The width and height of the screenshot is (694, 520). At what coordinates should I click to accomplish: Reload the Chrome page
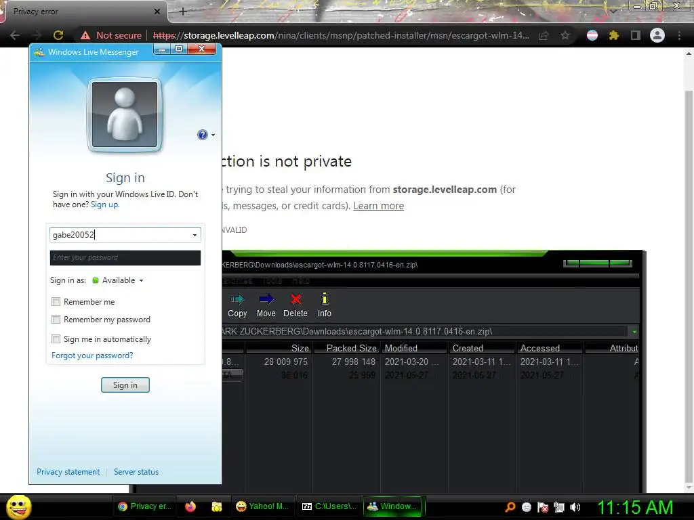pyautogui.click(x=58, y=35)
